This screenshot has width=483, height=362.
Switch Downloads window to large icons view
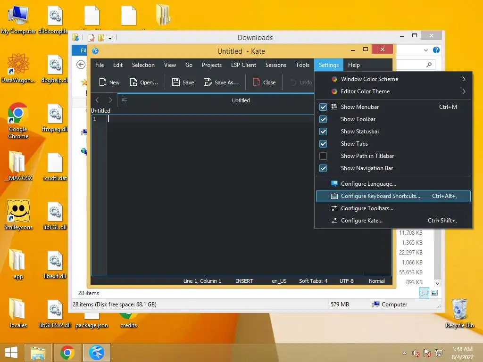click(x=434, y=293)
